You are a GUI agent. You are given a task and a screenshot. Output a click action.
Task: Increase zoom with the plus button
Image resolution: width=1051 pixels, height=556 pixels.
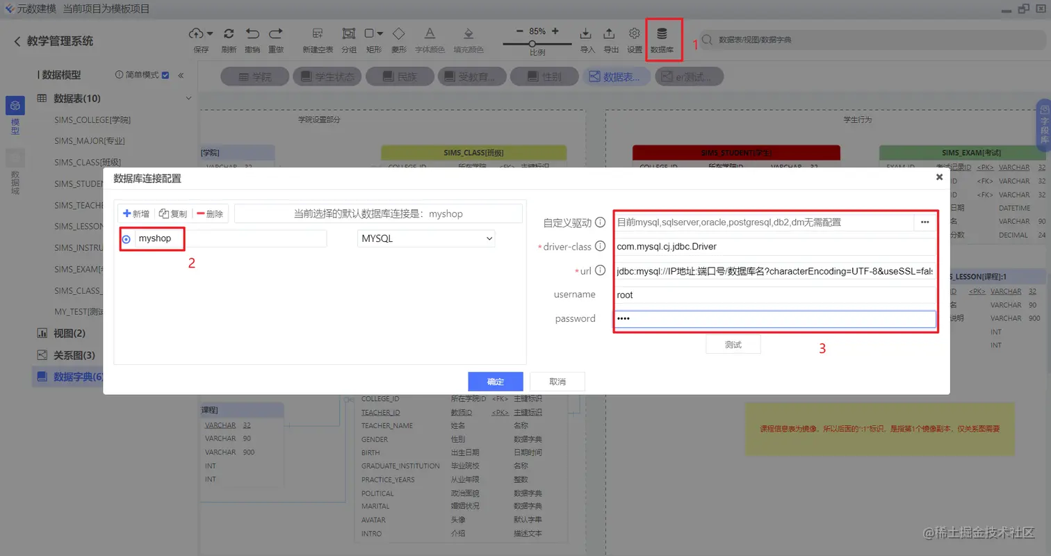[x=555, y=31]
